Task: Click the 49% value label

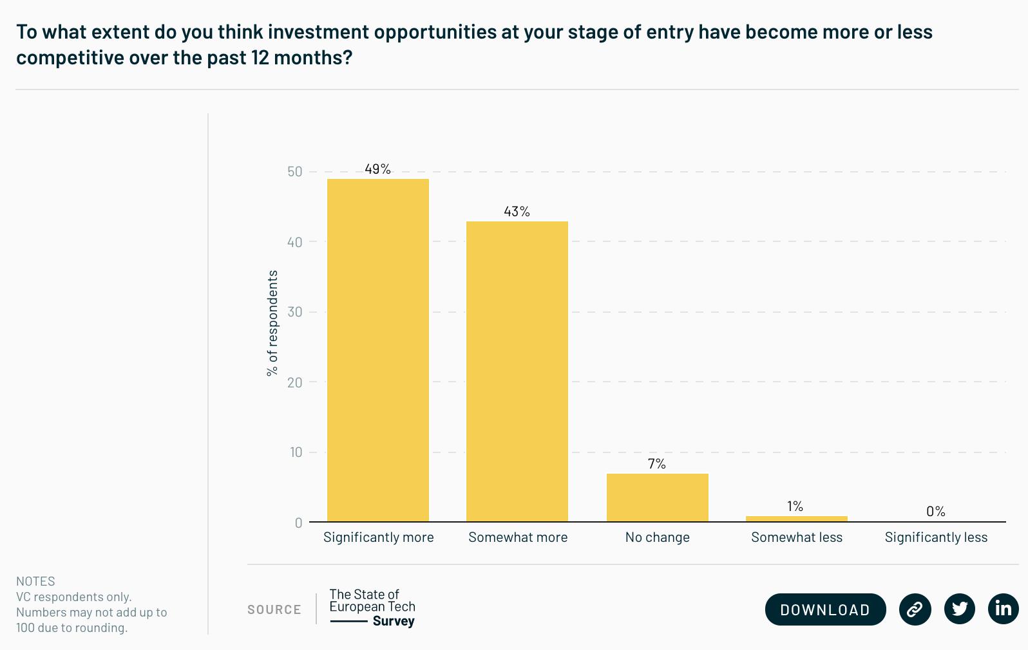Action: (x=377, y=169)
